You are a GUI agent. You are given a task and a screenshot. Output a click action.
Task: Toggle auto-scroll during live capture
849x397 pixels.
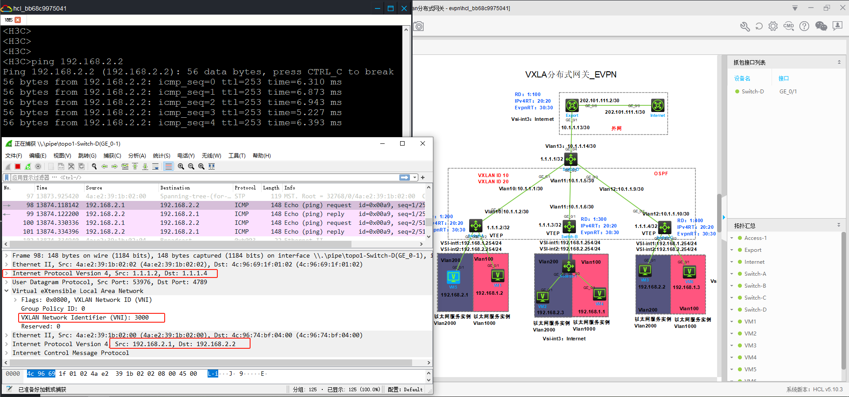155,166
